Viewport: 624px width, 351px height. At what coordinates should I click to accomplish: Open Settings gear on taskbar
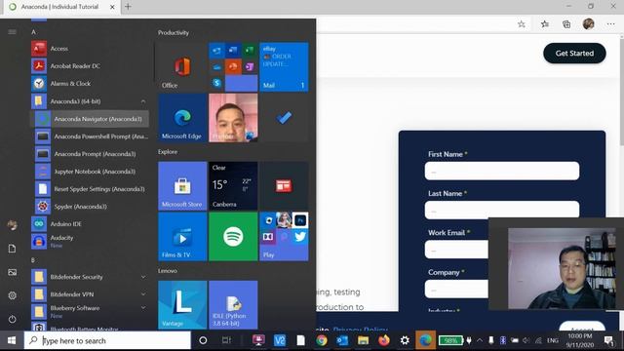pyautogui.click(x=405, y=340)
